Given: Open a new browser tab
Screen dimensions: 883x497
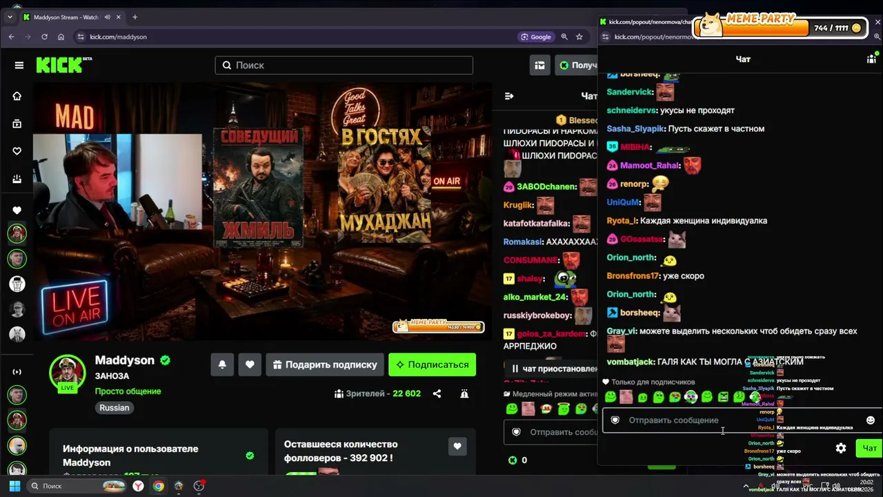Looking at the screenshot, I should pyautogui.click(x=135, y=17).
